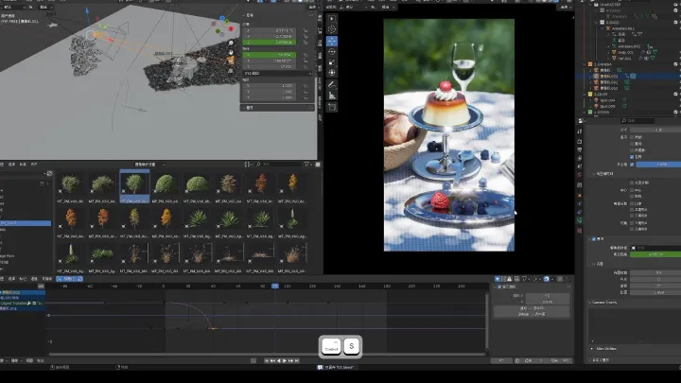
Task: Open the asset import method dropdown
Action: (151, 165)
